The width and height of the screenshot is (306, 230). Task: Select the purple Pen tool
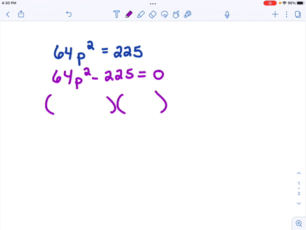click(x=129, y=15)
